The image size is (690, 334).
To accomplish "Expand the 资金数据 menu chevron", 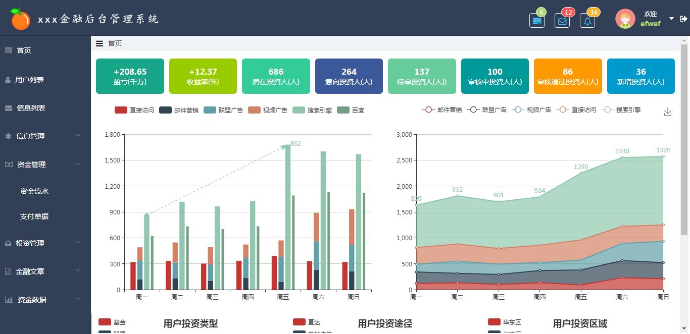I will point(78,299).
